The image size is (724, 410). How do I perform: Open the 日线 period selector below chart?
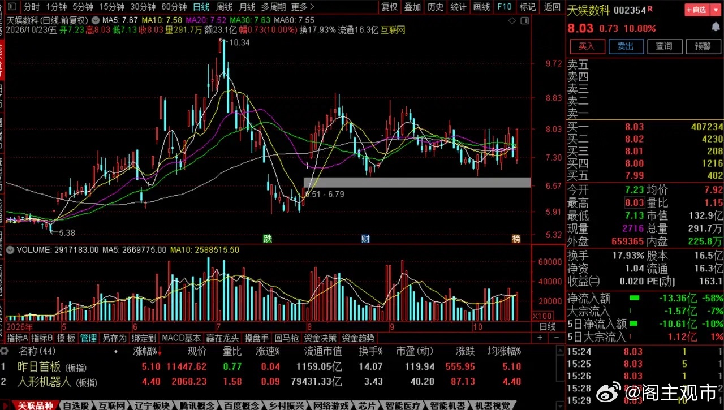548,327
